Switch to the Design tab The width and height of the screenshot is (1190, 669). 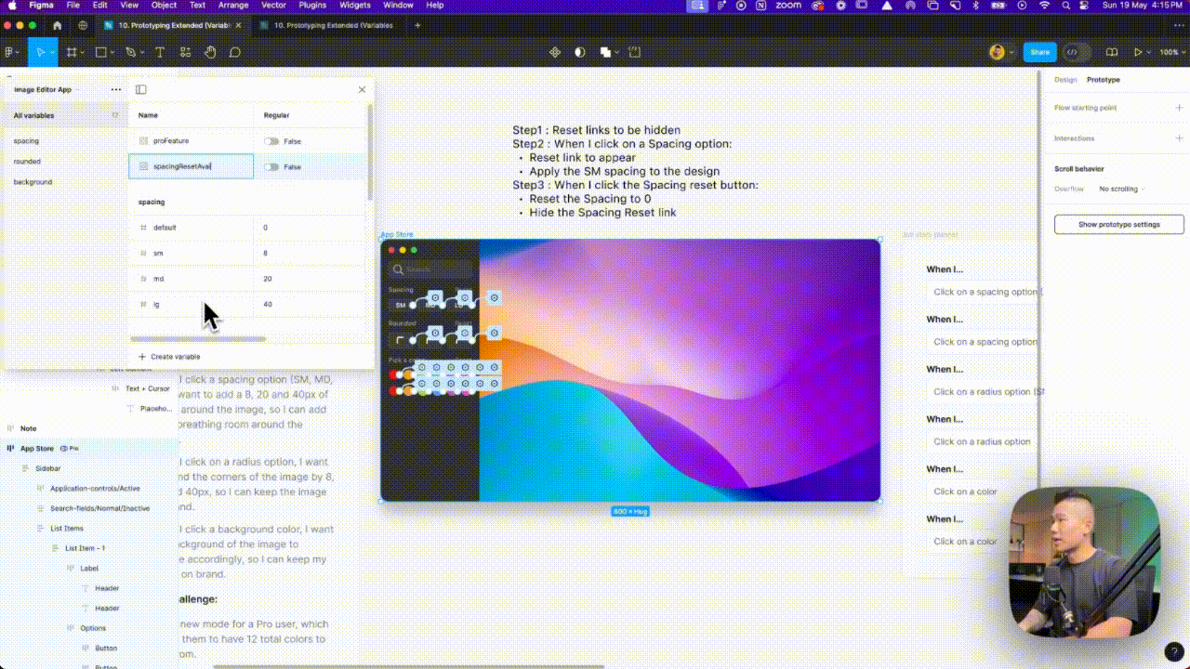(x=1065, y=80)
